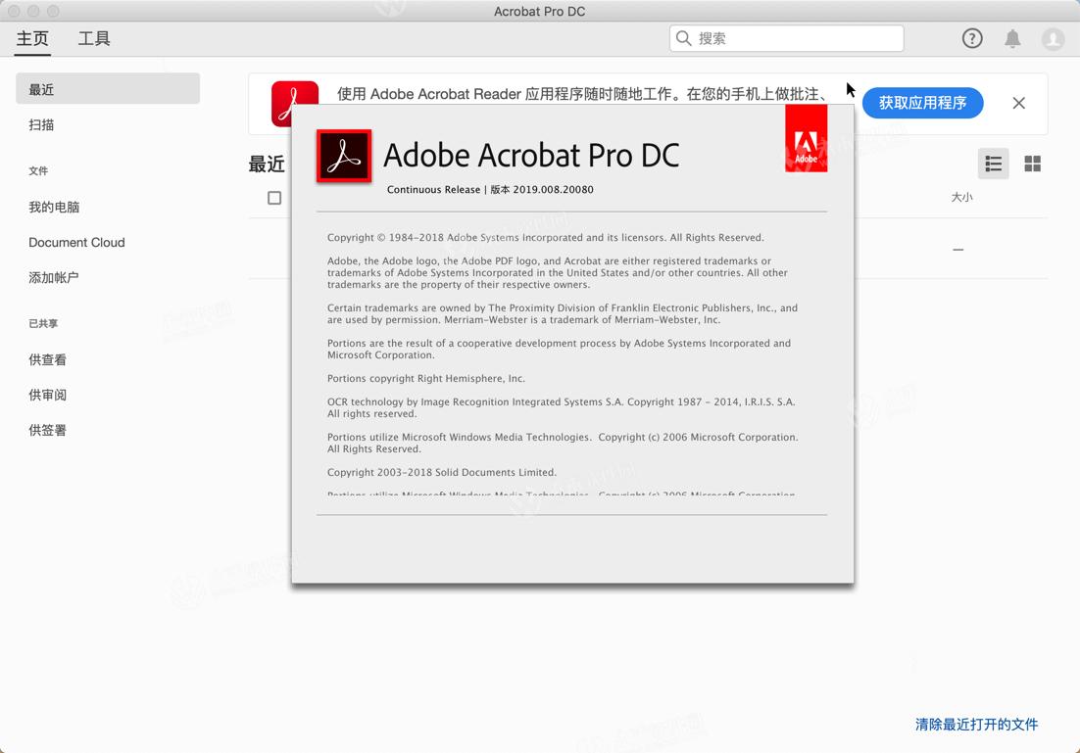Image resolution: width=1080 pixels, height=753 pixels.
Task: Open notifications via the bell icon
Action: pos(1012,37)
